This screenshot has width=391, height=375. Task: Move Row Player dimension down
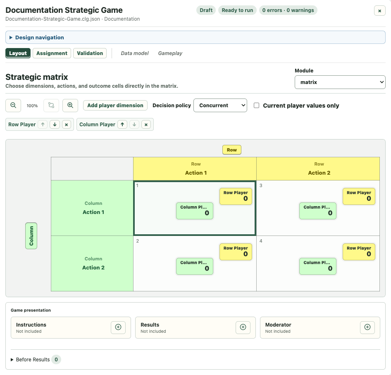point(55,124)
